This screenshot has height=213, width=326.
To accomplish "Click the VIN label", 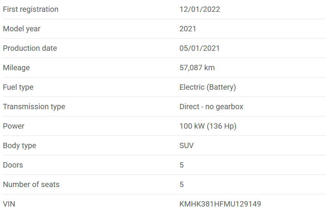I will 9,204.
